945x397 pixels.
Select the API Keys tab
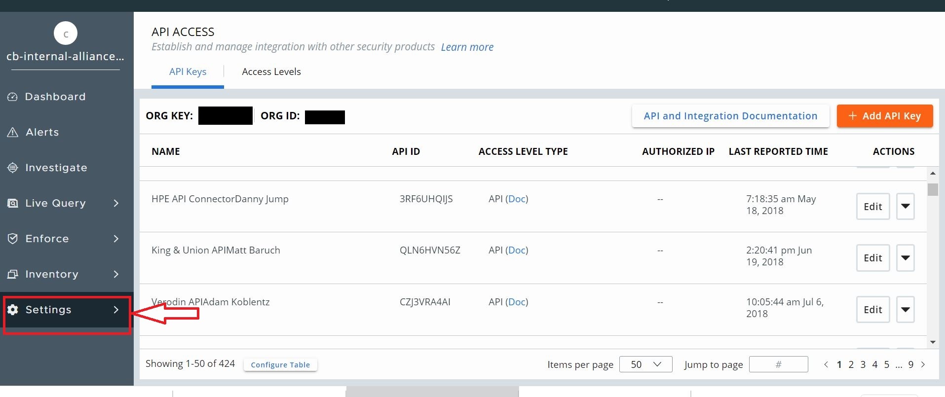coord(188,72)
